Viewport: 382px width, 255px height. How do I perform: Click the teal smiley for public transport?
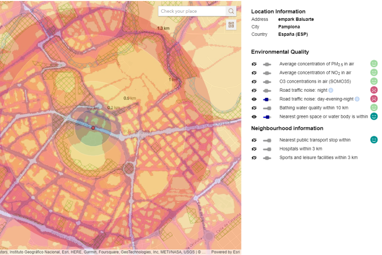click(374, 140)
